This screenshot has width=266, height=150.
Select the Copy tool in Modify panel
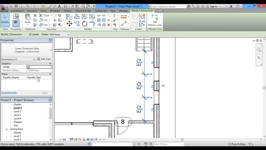tap(77, 24)
